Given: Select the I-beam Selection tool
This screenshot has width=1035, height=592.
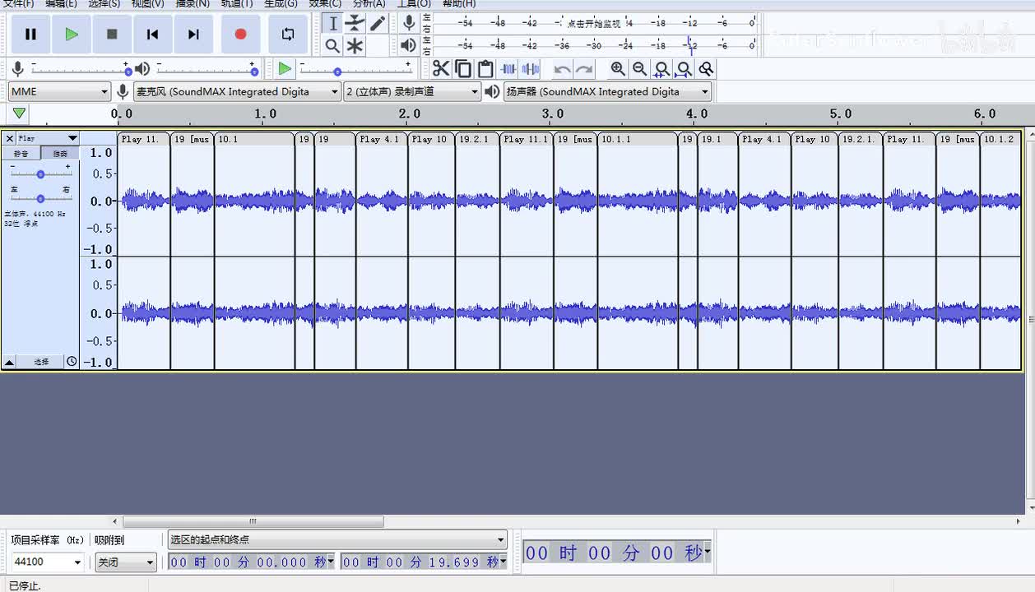Looking at the screenshot, I should (x=333, y=24).
